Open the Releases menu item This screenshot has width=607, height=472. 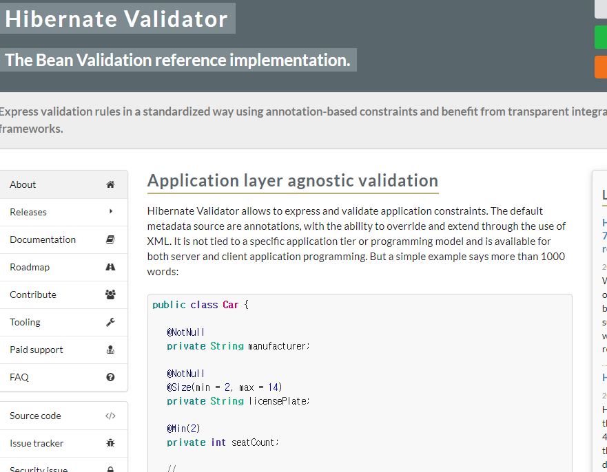[64, 212]
